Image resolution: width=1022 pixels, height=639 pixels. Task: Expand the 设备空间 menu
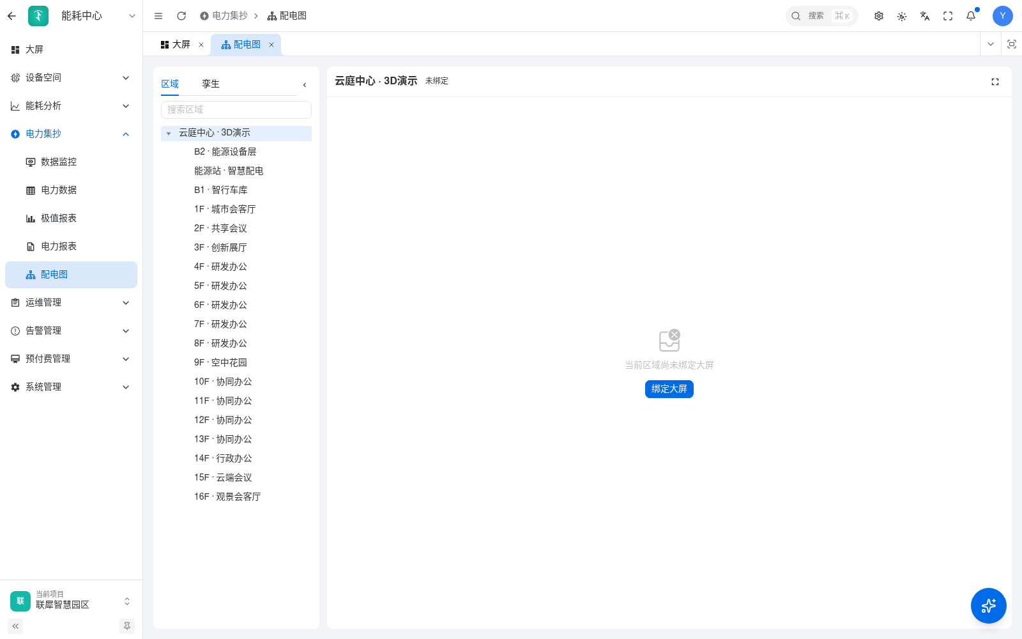[x=71, y=77]
